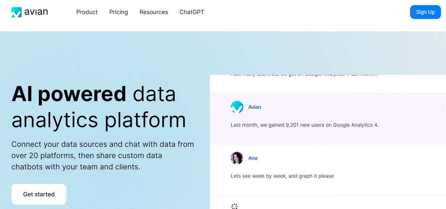Viewport: 446px width, 209px height.
Task: Open the Resources menu
Action: click(154, 12)
